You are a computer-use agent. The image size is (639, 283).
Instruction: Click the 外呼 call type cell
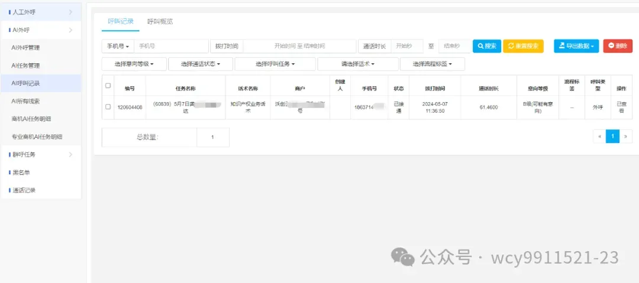(x=598, y=108)
